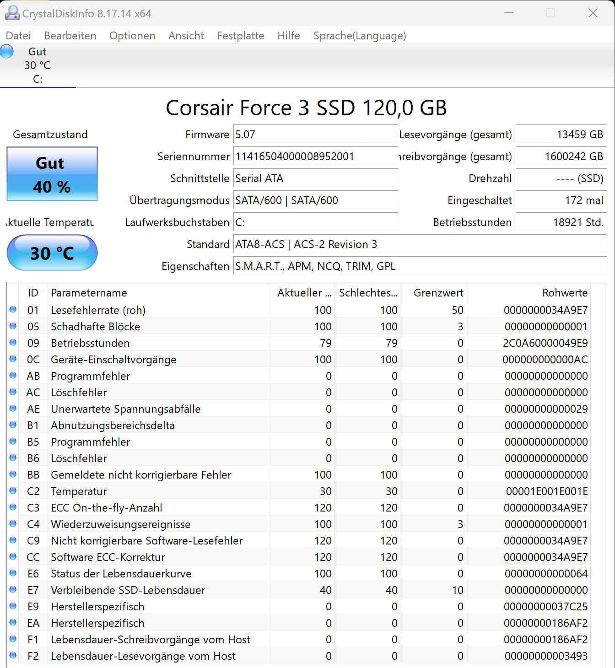Click the Standard field ATA8-ACS
Viewport: 615px width, 668px height.
coord(420,244)
